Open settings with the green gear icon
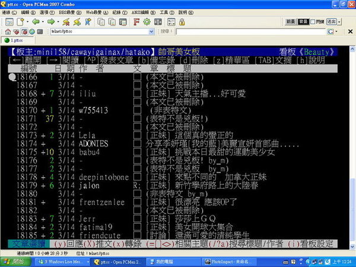This screenshot has width=356, height=267. pyautogui.click(x=147, y=22)
